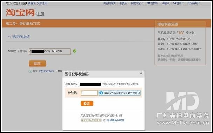213x133 pixels.
Task: Open 淘宝网首页 in the top navigation
Action: [x=109, y=3]
